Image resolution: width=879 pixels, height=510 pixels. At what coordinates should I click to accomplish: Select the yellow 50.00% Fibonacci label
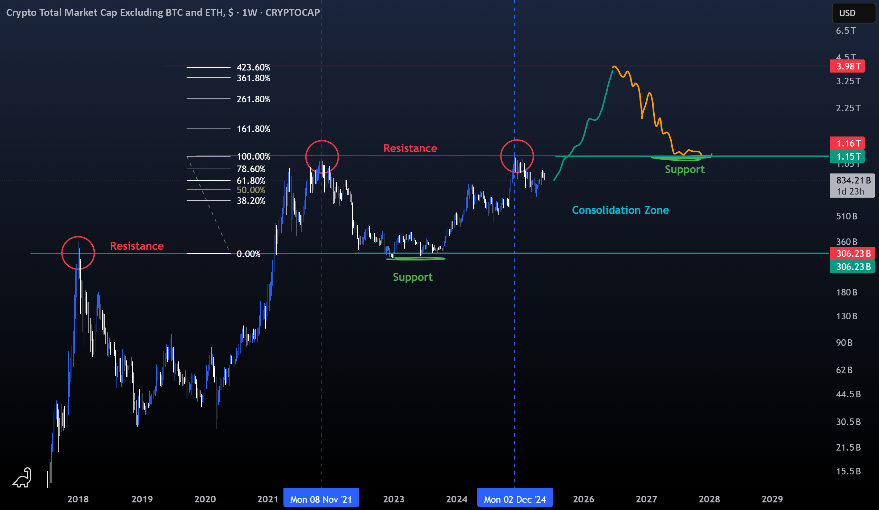pos(251,190)
